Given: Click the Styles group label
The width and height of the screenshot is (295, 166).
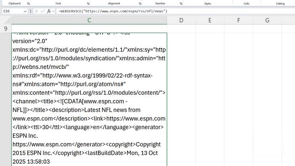Looking at the screenshot, I should point(208,4).
